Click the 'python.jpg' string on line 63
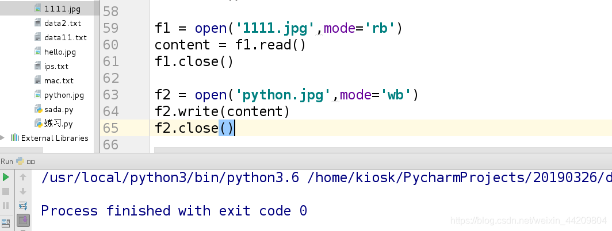612x231 pixels. [283, 95]
